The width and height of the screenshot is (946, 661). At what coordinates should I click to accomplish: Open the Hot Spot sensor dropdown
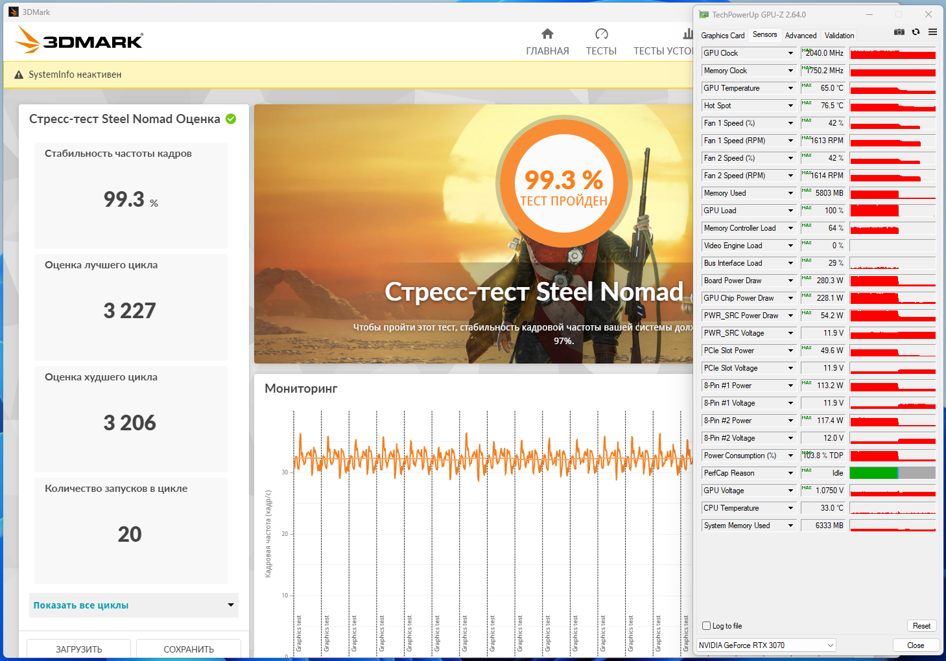(x=790, y=106)
